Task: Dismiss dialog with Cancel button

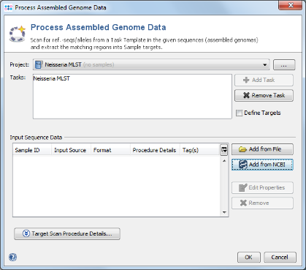Action: [x=280, y=258]
